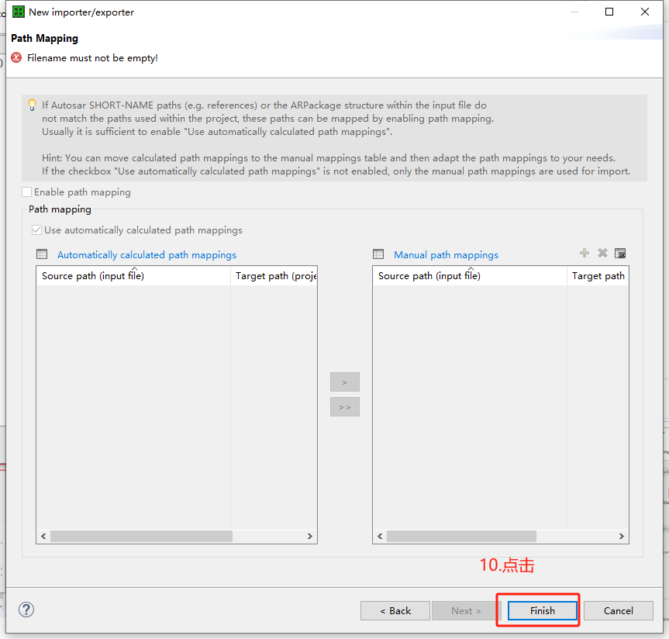Click right scroll arrow of automatic mappings table

310,537
